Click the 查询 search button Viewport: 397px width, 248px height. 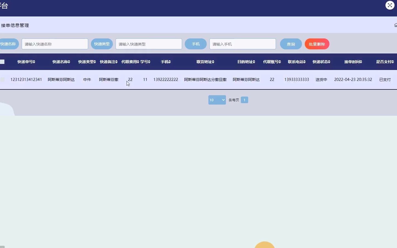pyautogui.click(x=291, y=44)
